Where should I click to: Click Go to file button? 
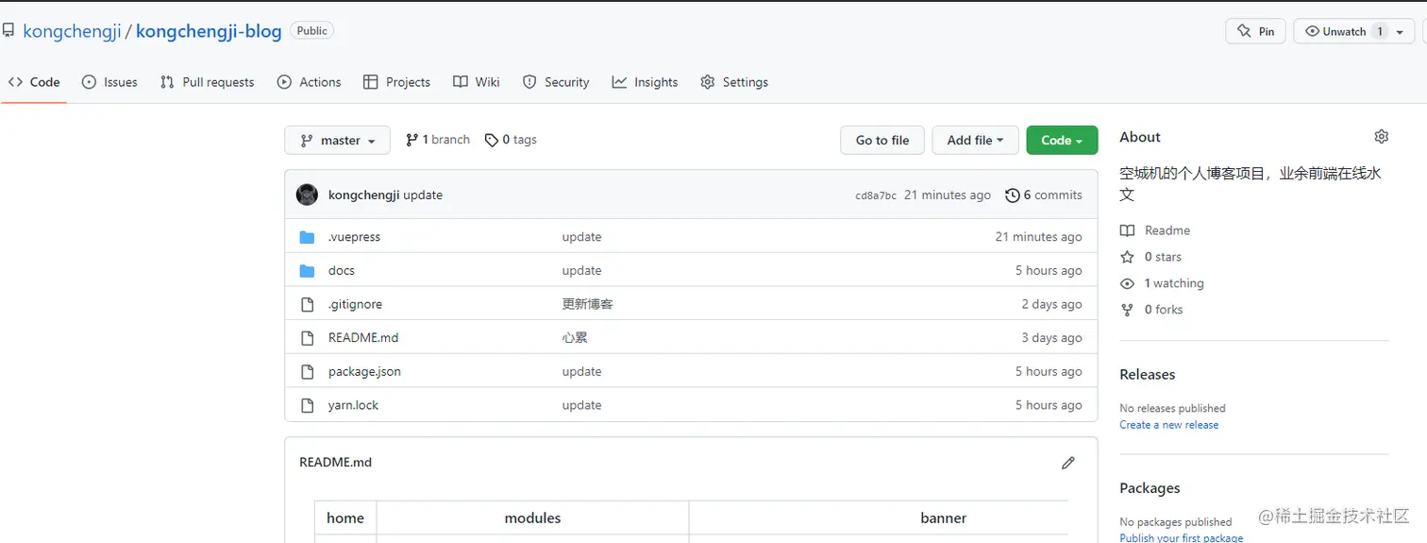(882, 140)
